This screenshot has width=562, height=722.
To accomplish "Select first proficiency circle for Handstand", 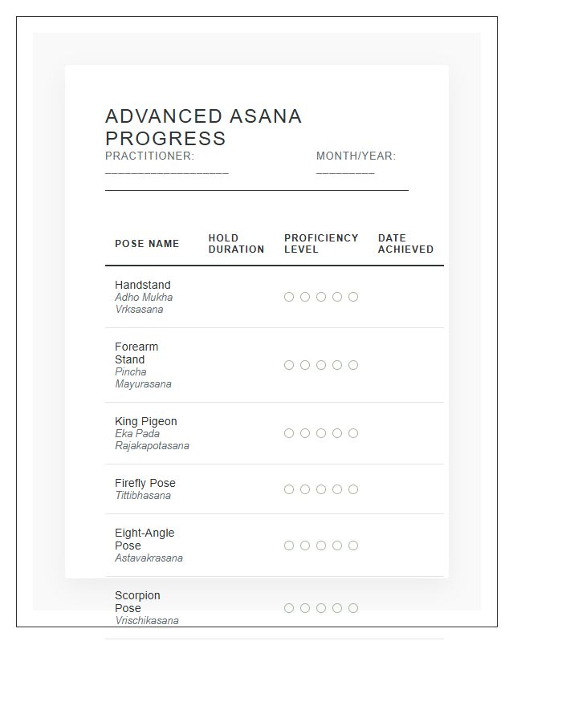I will [x=289, y=297].
